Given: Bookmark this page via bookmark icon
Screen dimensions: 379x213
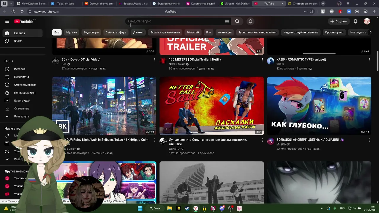Looking at the screenshot, I should pos(311,12).
